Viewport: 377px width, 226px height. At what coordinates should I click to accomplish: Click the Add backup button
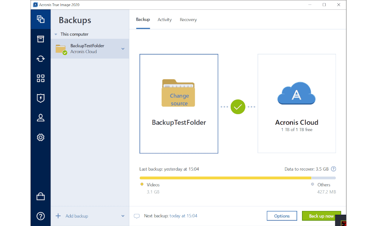click(77, 216)
